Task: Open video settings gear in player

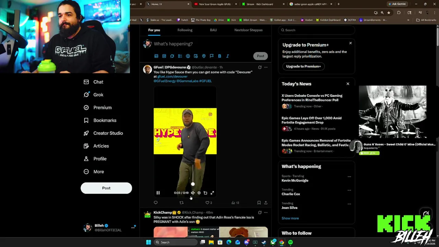Action: click(199, 193)
